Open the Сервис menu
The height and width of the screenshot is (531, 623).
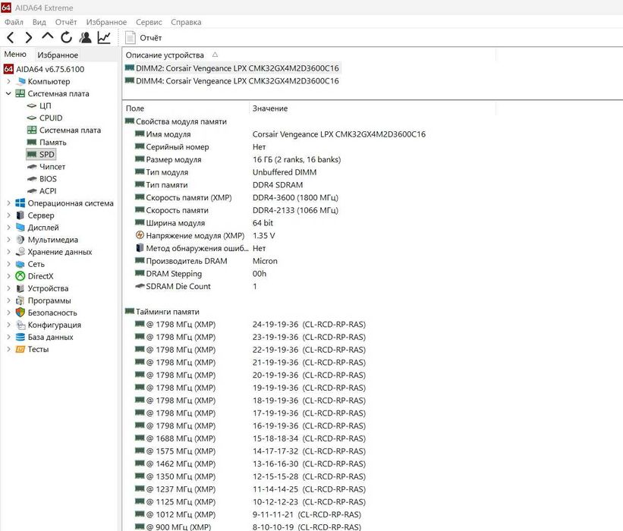(x=149, y=22)
